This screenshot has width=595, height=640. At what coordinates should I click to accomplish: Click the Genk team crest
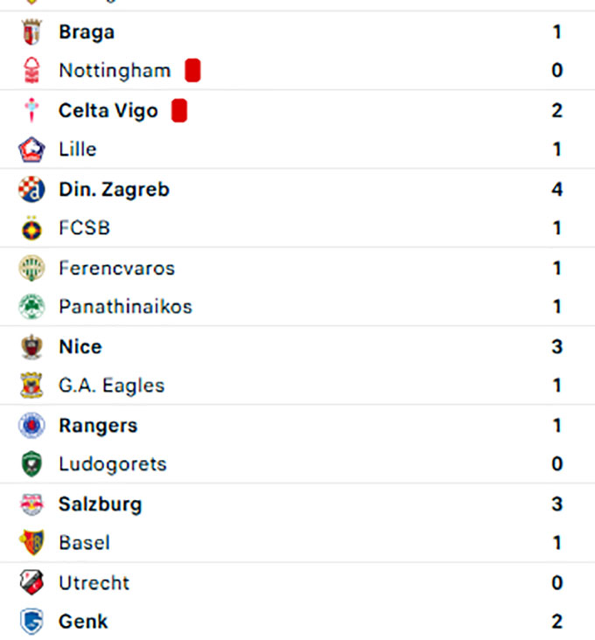tap(31, 622)
